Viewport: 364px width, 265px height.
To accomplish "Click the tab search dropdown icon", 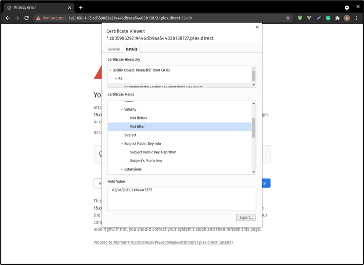I will [347, 7].
